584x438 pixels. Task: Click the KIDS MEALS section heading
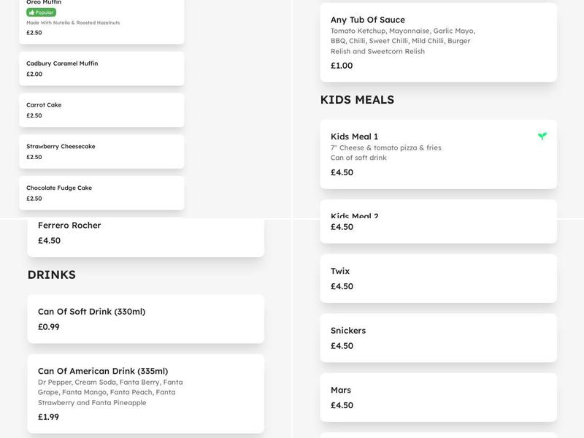(x=357, y=100)
